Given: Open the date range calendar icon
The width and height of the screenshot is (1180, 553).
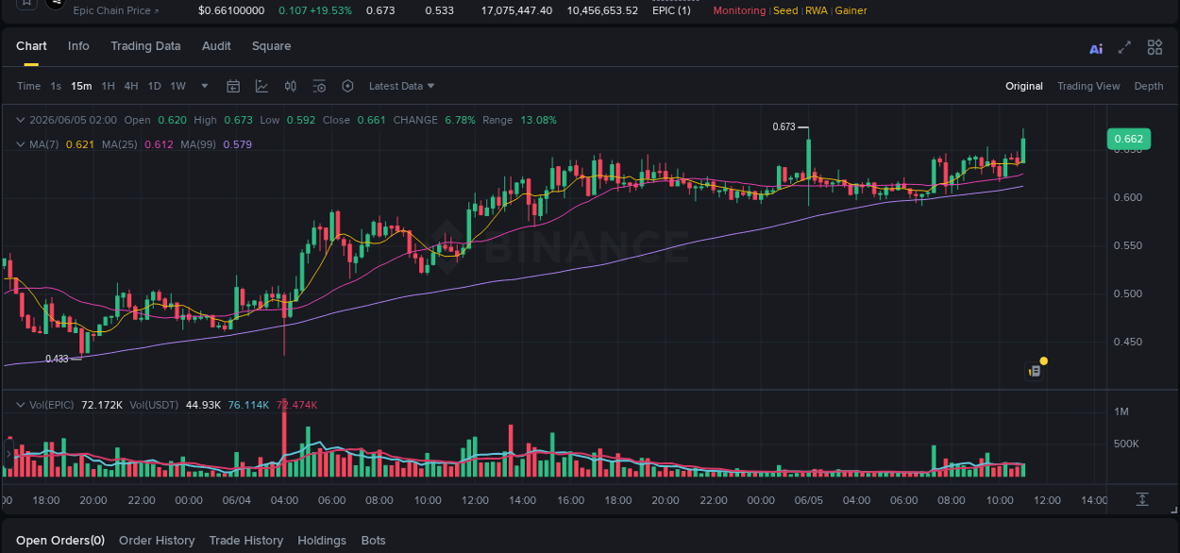Looking at the screenshot, I should click(233, 86).
